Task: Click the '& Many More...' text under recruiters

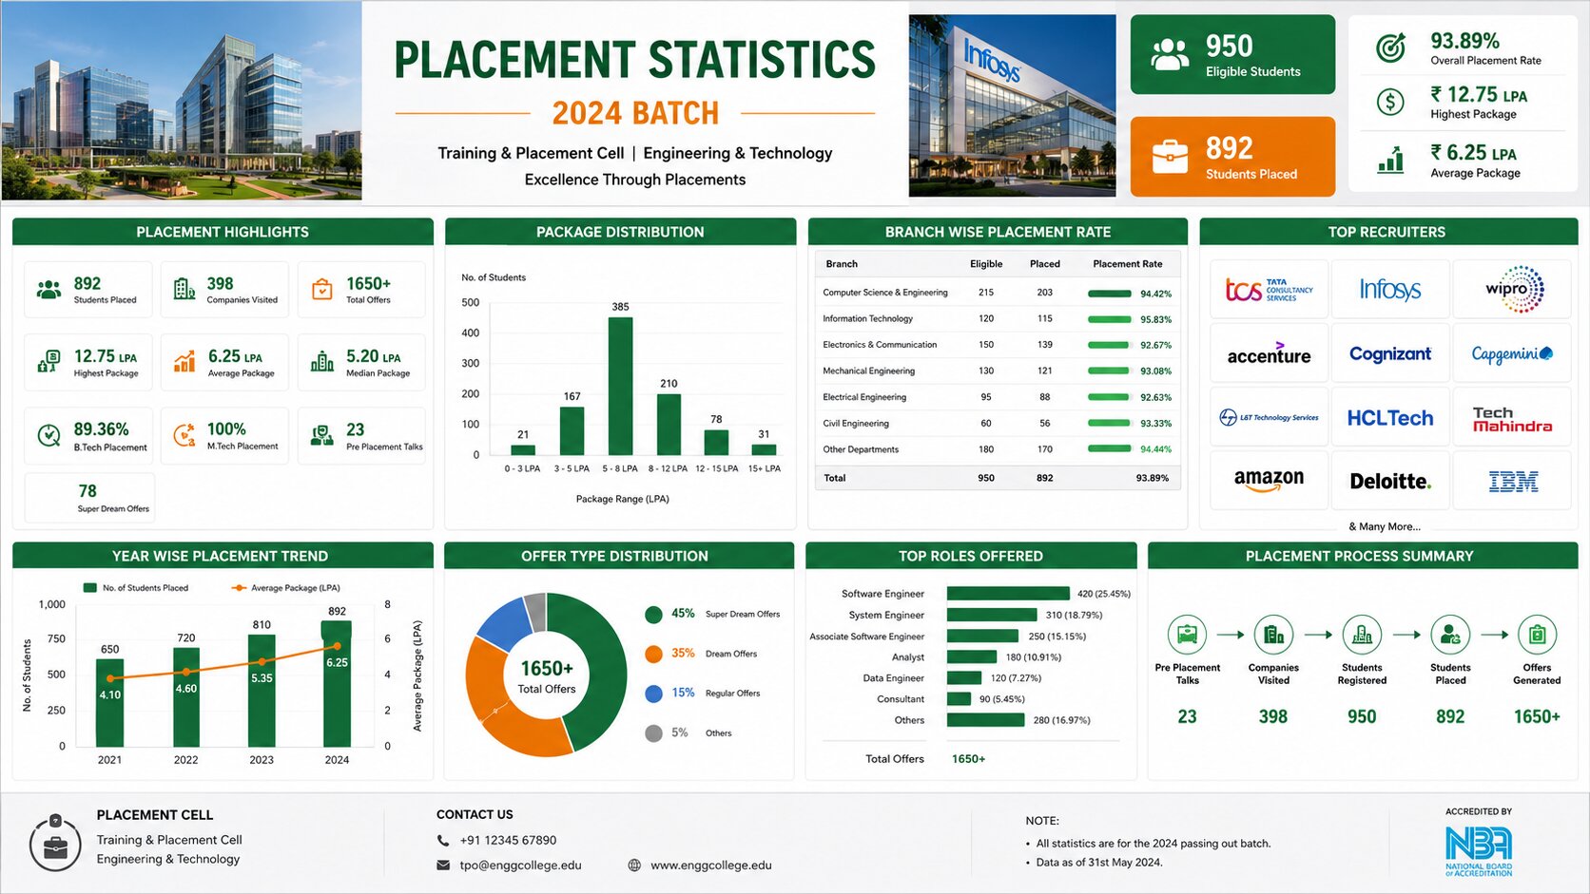Action: click(x=1385, y=526)
